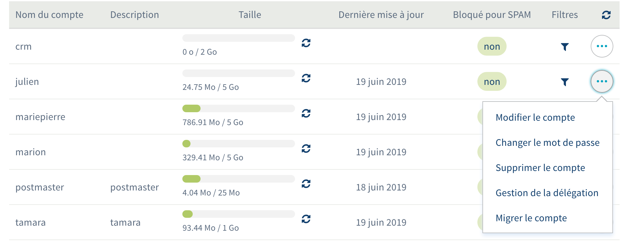The image size is (629, 242).
Task: Open filters for the julien account
Action: 565,82
